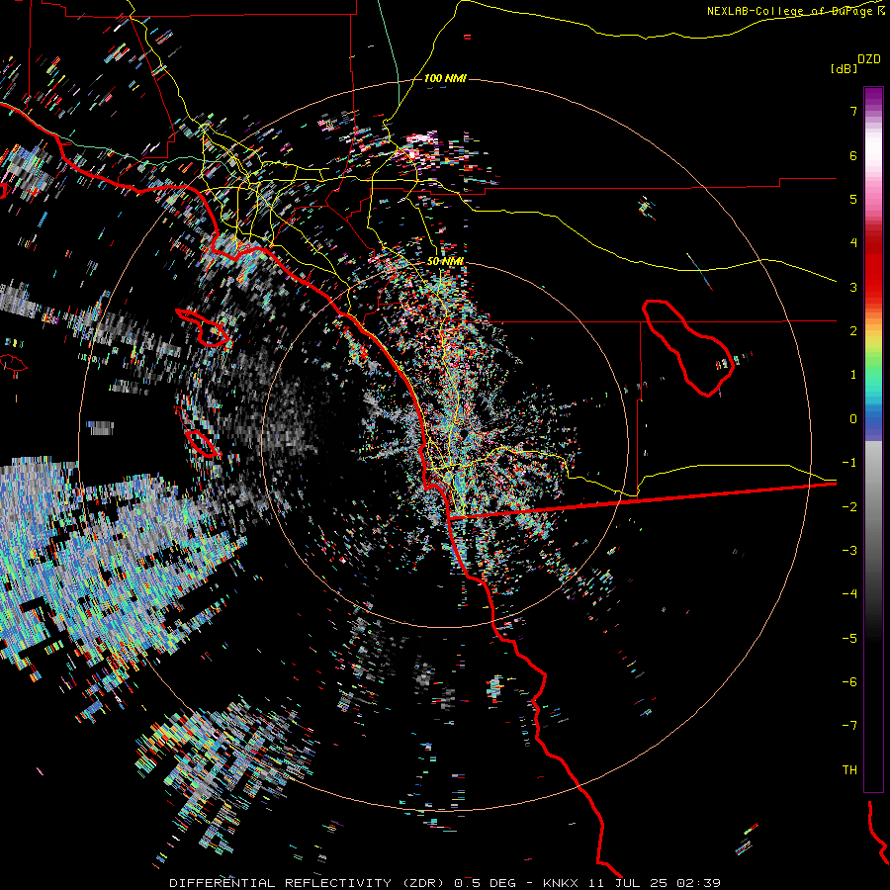The image size is (890, 890).
Task: Click the -5 value on the color scale
Action: (x=849, y=639)
